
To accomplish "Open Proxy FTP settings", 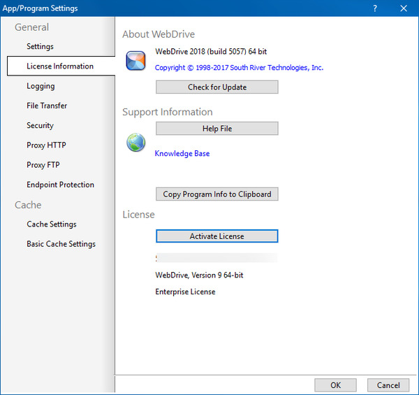I will [43, 165].
